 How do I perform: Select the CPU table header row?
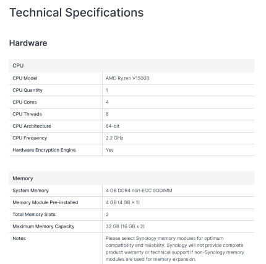coord(131,66)
